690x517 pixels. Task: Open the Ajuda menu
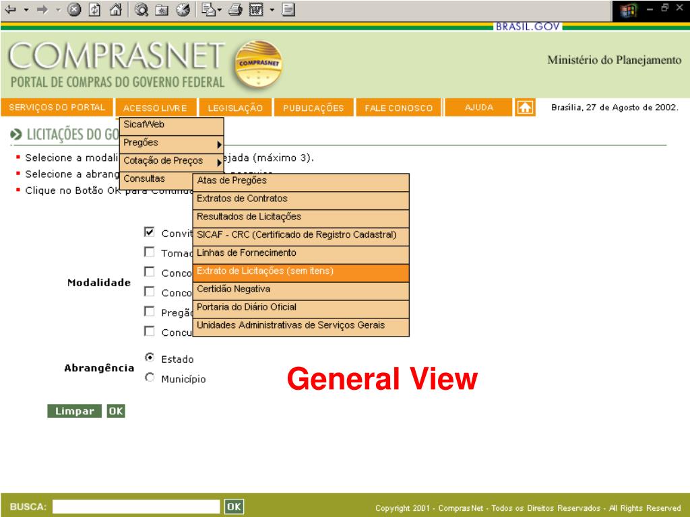pos(479,107)
